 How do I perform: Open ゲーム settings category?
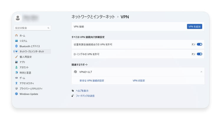[x=32, y=78]
